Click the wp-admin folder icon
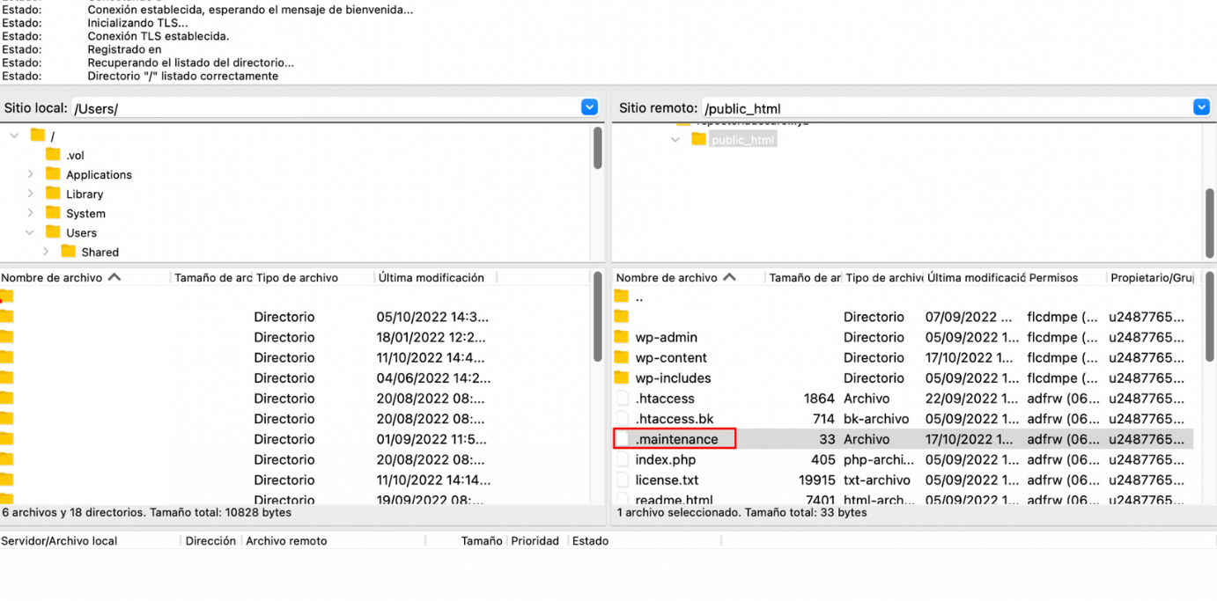 (622, 337)
